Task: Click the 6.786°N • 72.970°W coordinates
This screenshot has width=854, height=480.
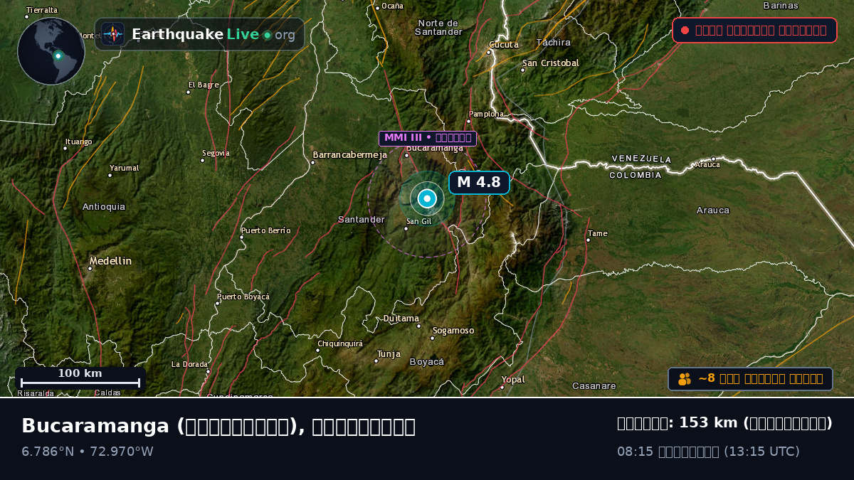Action: tap(88, 452)
